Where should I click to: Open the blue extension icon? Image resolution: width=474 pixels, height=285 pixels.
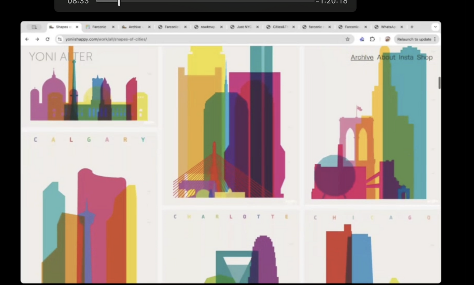(x=362, y=39)
